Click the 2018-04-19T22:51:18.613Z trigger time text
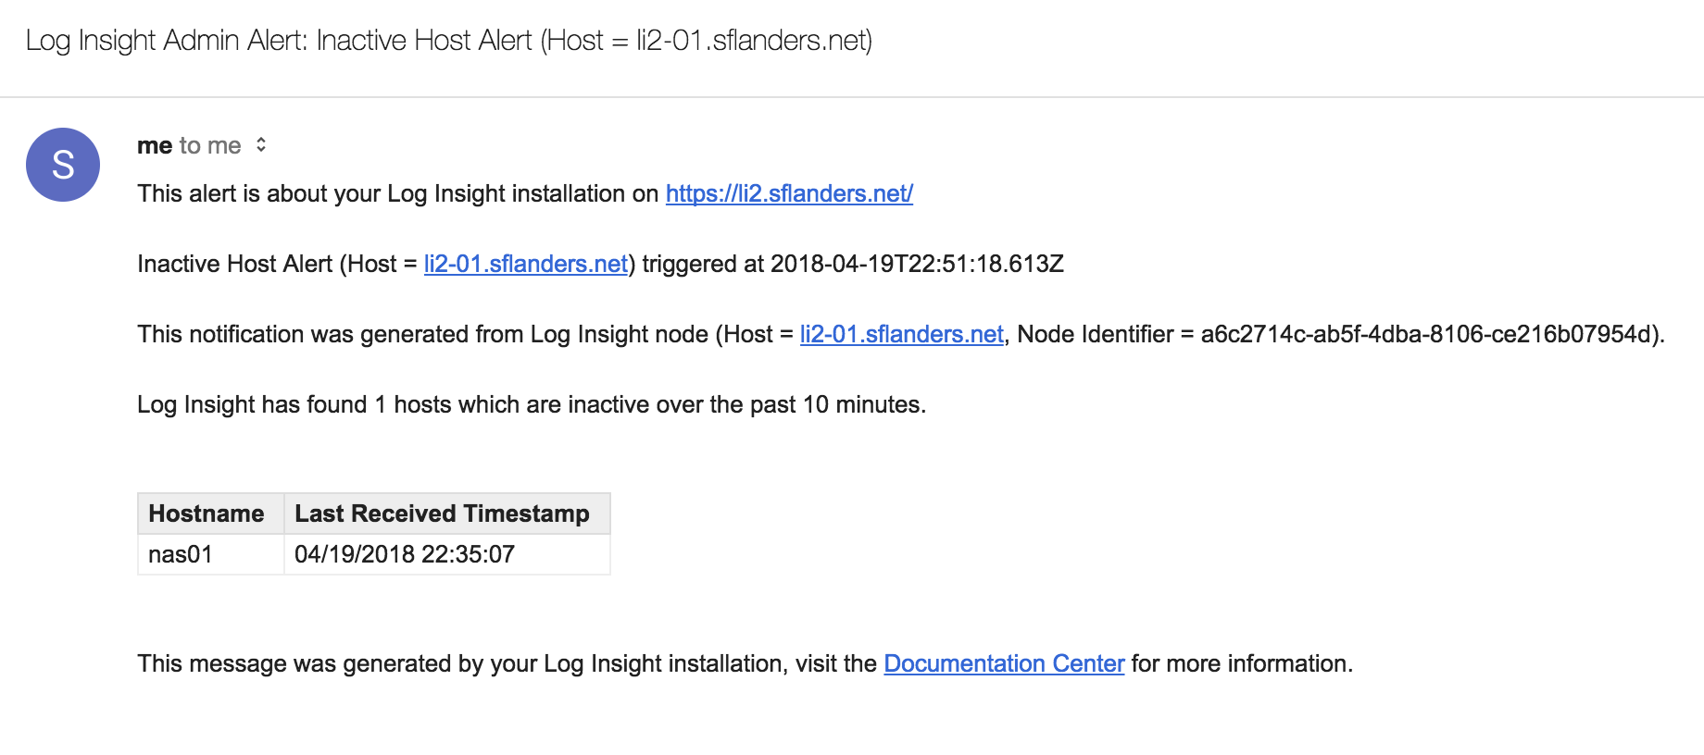Viewport: 1704px width, 755px height. coord(917,264)
